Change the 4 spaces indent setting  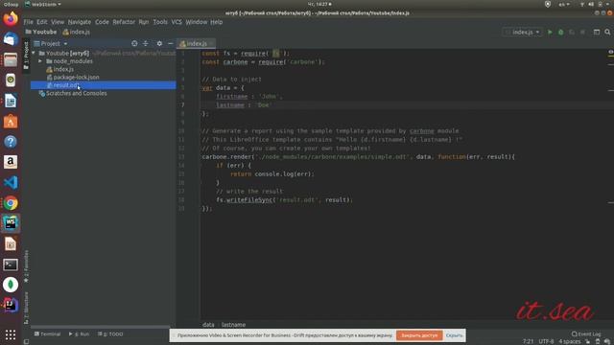coord(569,341)
